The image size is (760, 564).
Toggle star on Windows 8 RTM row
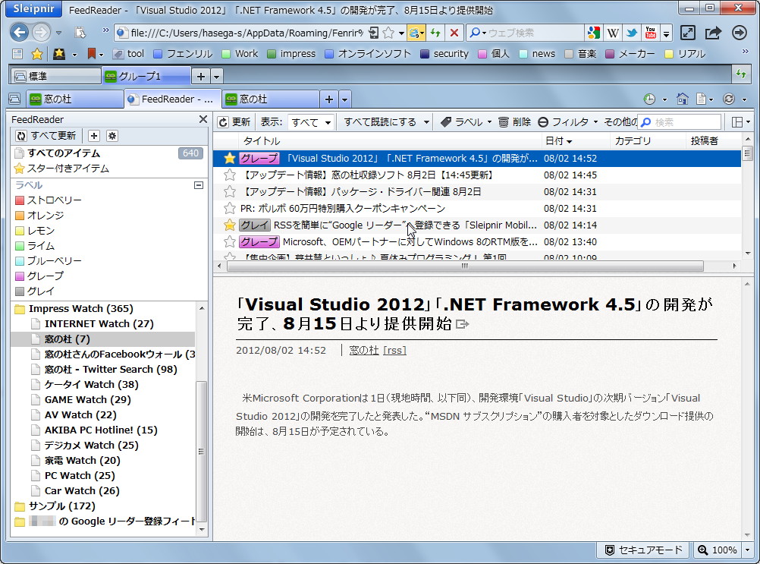point(230,241)
